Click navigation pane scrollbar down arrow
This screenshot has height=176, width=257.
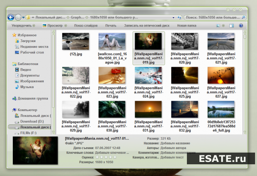(53, 132)
